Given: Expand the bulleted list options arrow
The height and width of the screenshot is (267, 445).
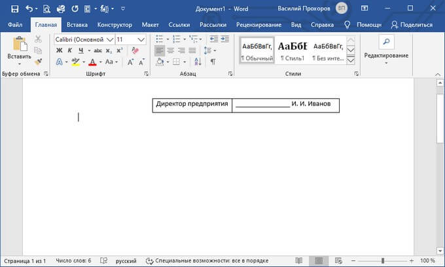Looking at the screenshot, I should 168,39.
